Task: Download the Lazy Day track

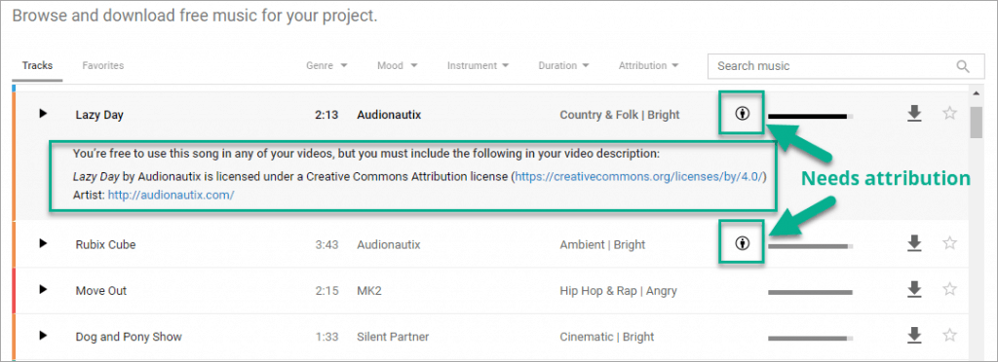Action: (914, 114)
